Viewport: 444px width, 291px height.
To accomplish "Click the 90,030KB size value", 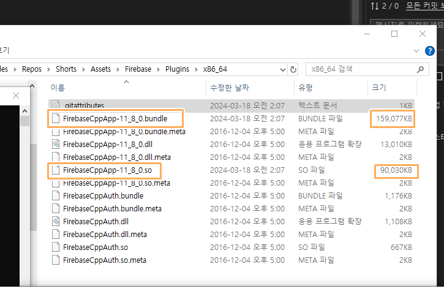I will coord(396,170).
